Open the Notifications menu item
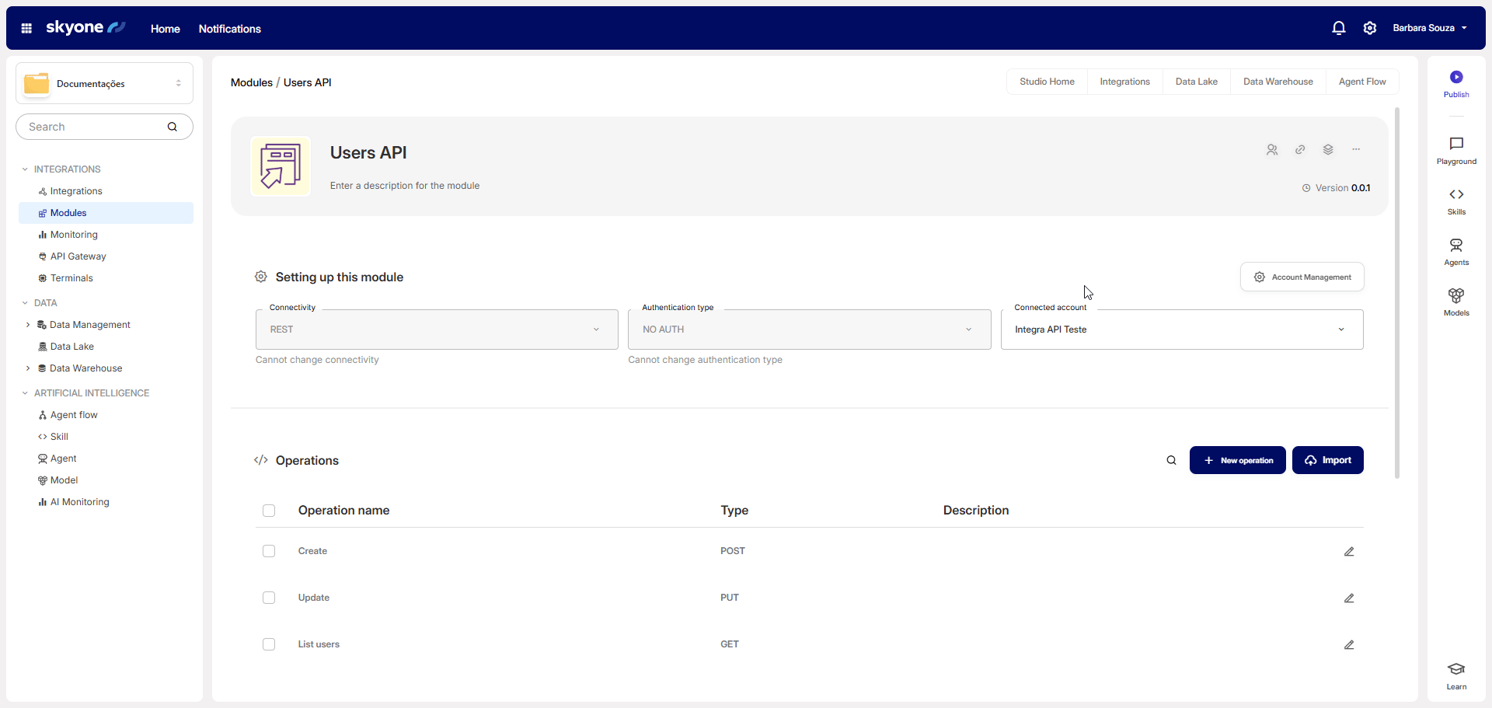The height and width of the screenshot is (708, 1492). coord(229,29)
